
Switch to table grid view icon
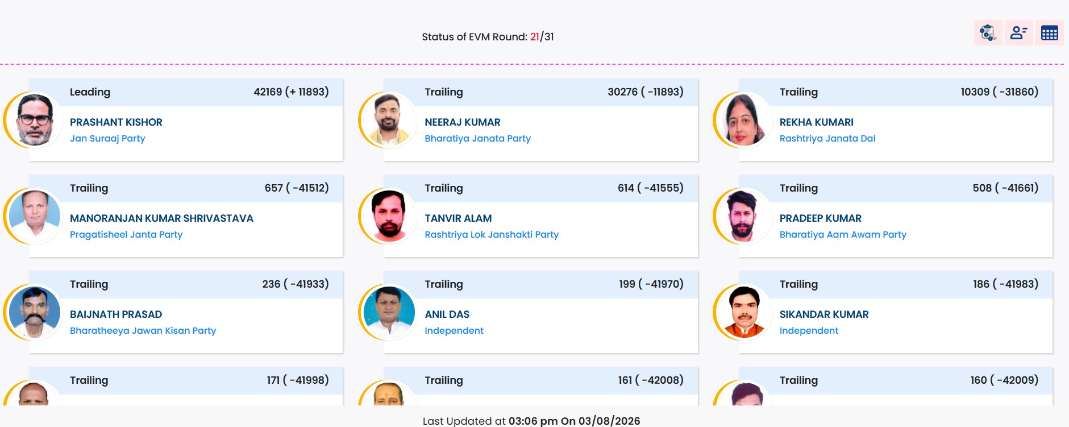click(1050, 33)
